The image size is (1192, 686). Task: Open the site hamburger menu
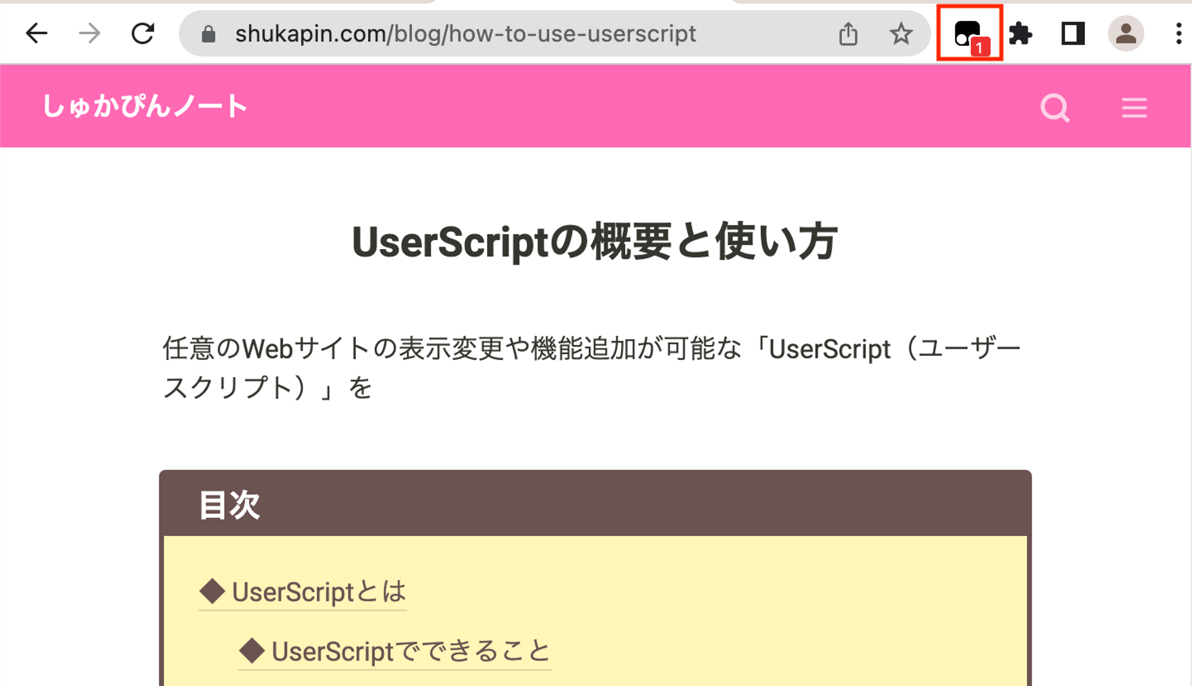click(1134, 108)
